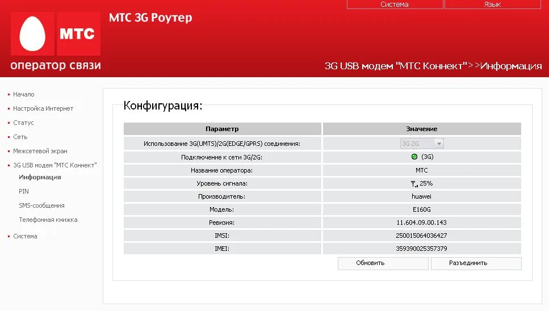Click the IMEI: parameter label
Viewport: 549px width, 311px height.
pos(222,249)
